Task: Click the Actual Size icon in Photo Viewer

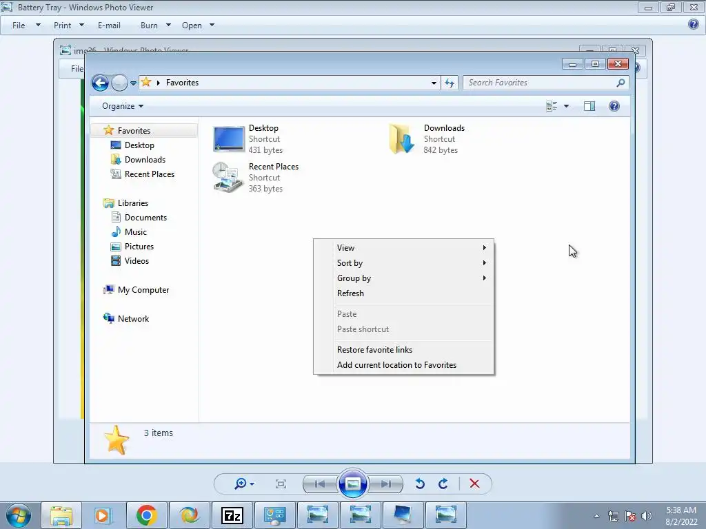Action: pyautogui.click(x=281, y=484)
